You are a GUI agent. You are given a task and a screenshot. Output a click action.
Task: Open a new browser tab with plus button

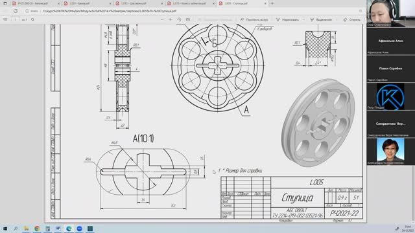(272, 3)
